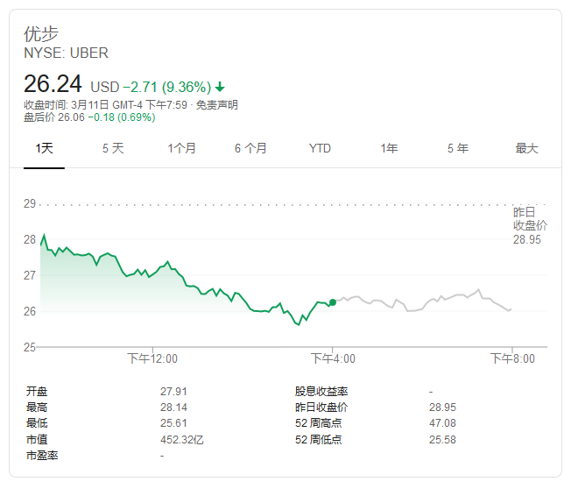Select the 1天 time range tab

(44, 148)
